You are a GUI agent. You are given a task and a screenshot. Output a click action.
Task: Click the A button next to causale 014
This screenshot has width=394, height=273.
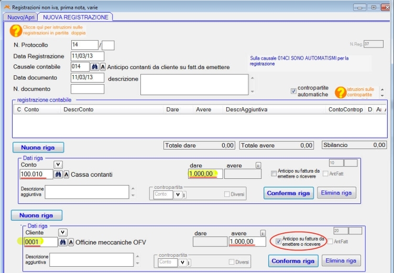click(103, 67)
